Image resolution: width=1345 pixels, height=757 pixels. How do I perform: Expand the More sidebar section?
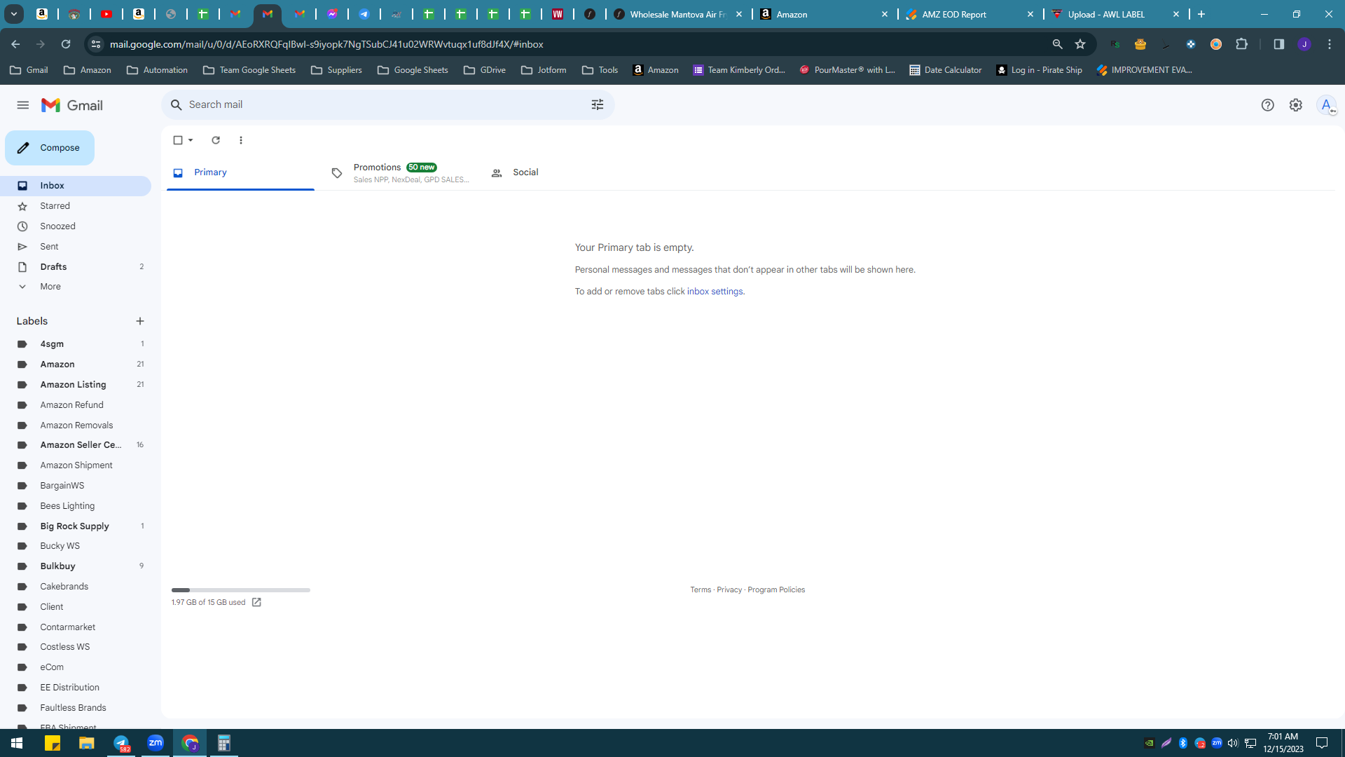(x=76, y=287)
